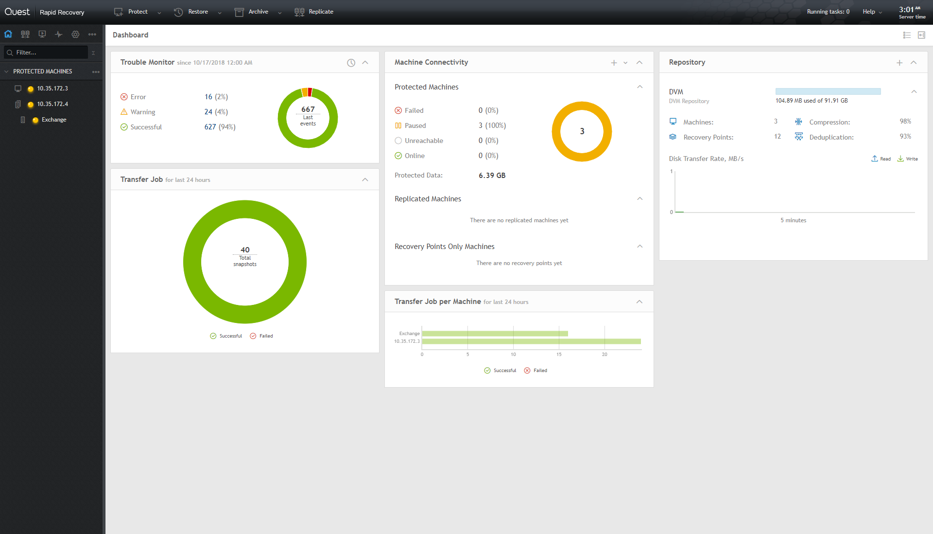
Task: Open the replication servers icon in sidebar
Action: (x=25, y=34)
